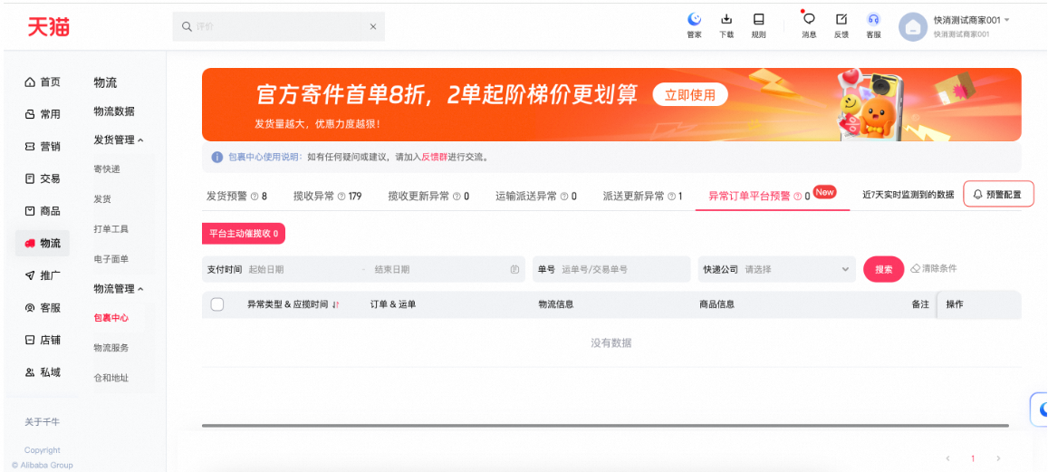
Task: Click the 搜索 button
Action: tap(883, 269)
